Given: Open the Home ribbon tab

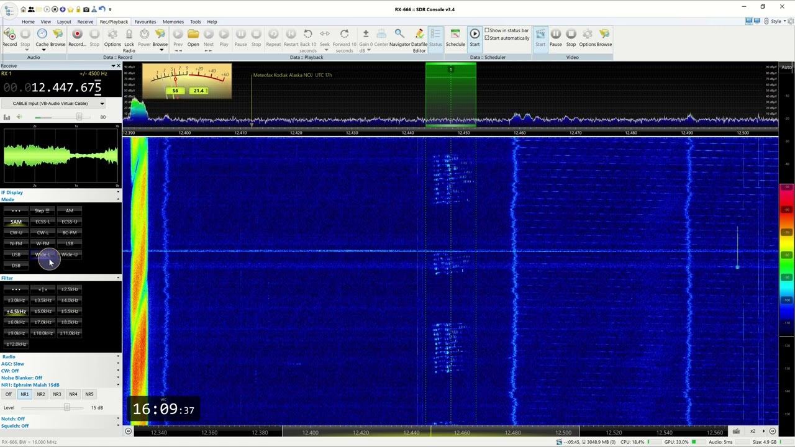Looking at the screenshot, I should click(x=28, y=22).
